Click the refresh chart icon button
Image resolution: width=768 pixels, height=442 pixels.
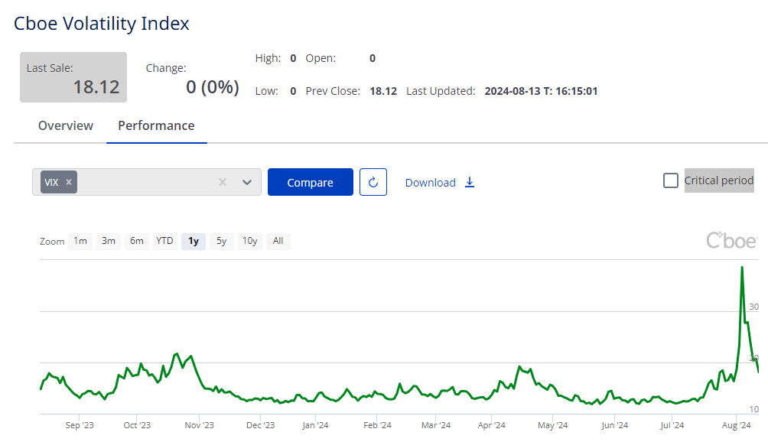point(373,182)
